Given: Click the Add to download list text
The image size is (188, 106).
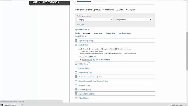Looking at the screenshot, I should click(103, 60).
